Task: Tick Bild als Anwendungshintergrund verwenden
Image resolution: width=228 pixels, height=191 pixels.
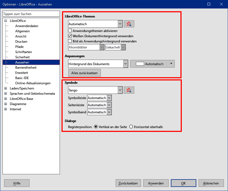Action: point(70,41)
